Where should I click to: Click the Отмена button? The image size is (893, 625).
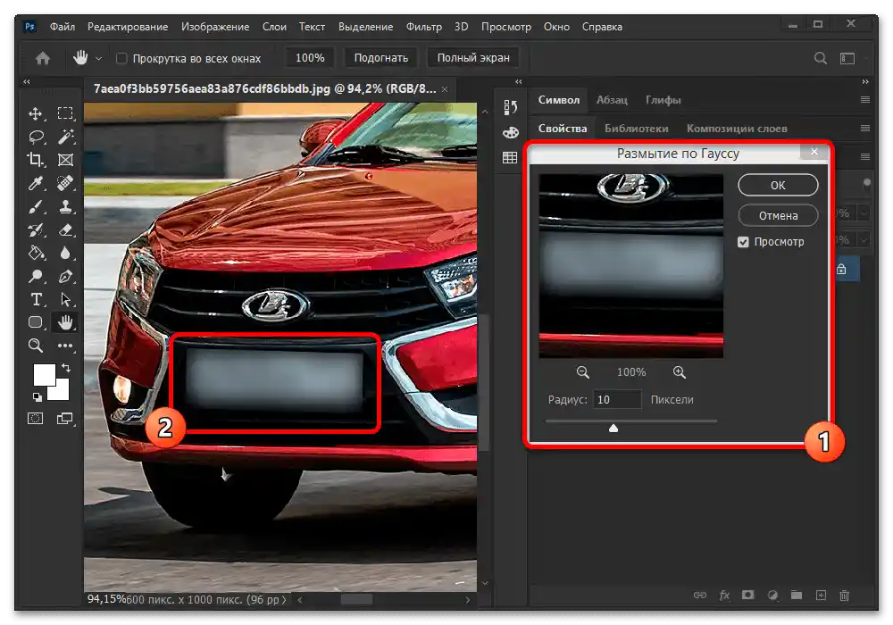pyautogui.click(x=778, y=215)
